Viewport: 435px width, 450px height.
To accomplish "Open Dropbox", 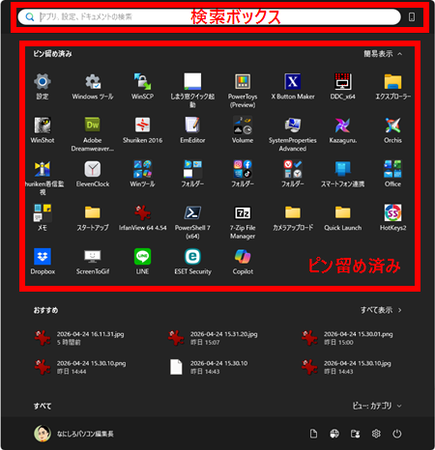I will tap(43, 262).
